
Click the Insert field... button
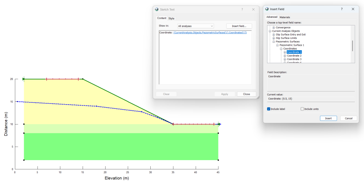pyautogui.click(x=239, y=26)
